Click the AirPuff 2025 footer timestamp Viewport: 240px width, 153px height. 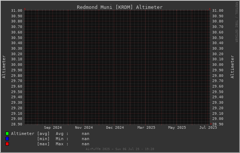[120, 149]
